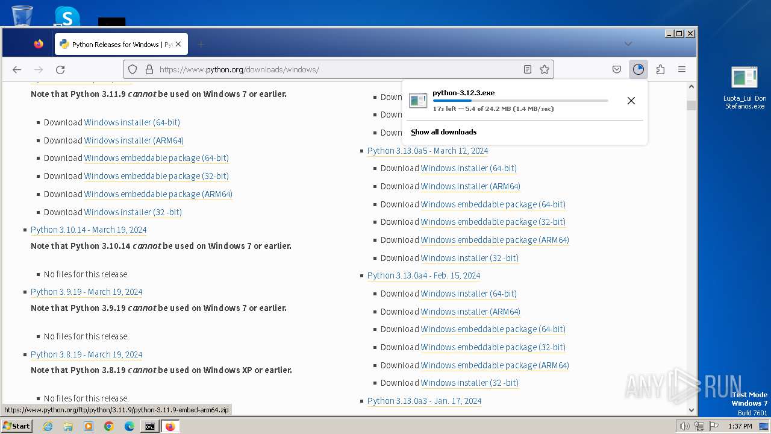Open 3.13.0a4 embeddable package (64-bit) link

click(493, 329)
